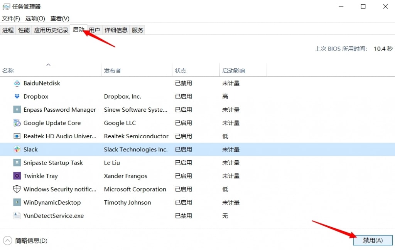Click 已禁用 status of BaiduNetdisk
395x250 pixels.
click(x=183, y=83)
